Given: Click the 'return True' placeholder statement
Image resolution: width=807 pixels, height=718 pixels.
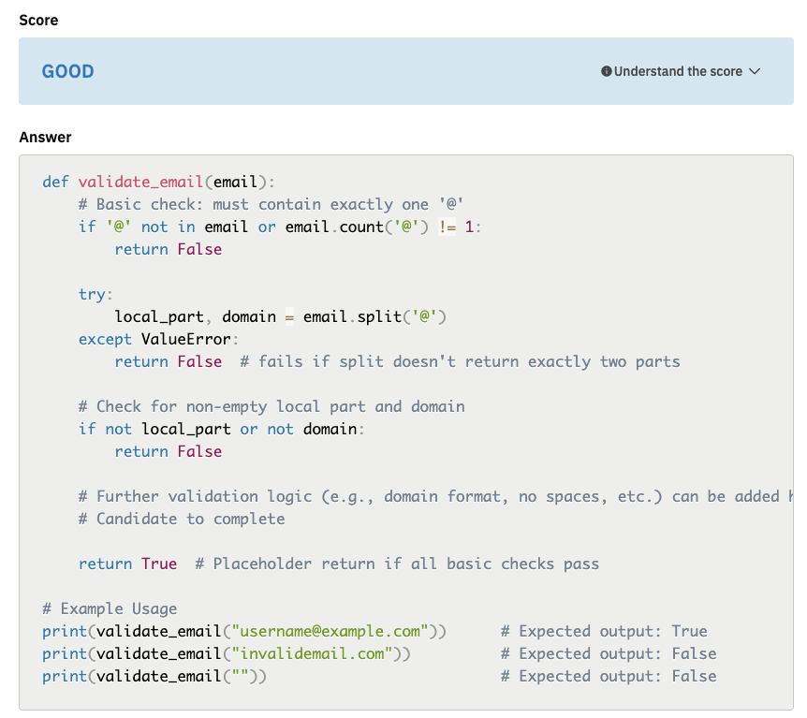Looking at the screenshot, I should [x=127, y=564].
